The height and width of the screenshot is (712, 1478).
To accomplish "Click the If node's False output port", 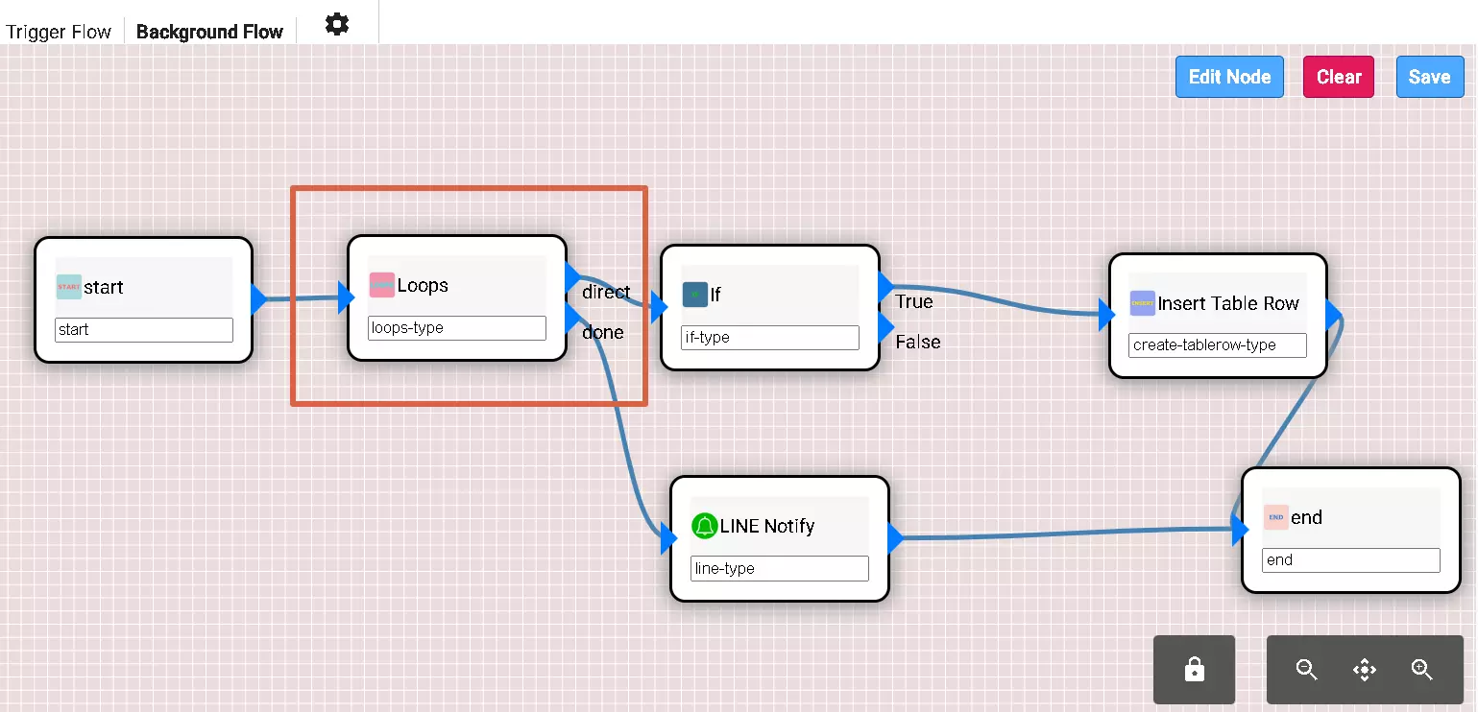I will pos(885,328).
